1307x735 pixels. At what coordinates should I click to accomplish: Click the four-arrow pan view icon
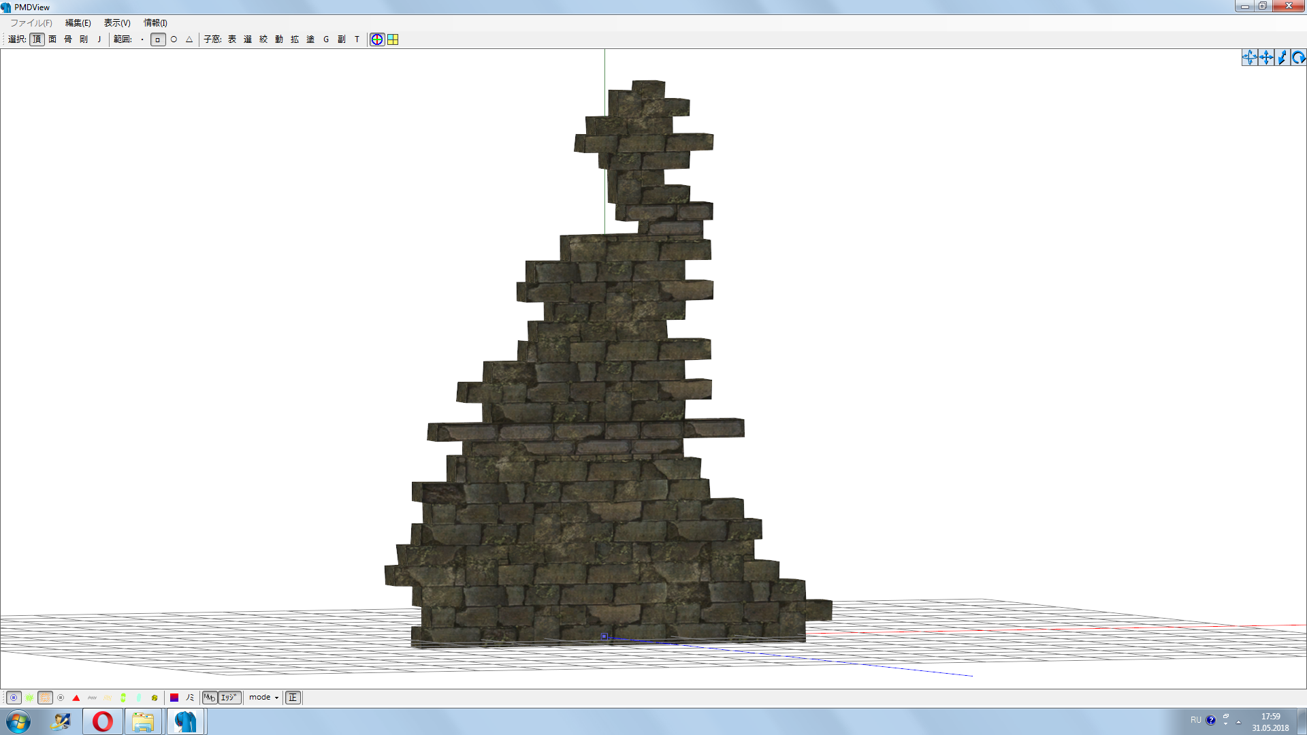pyautogui.click(x=1265, y=58)
